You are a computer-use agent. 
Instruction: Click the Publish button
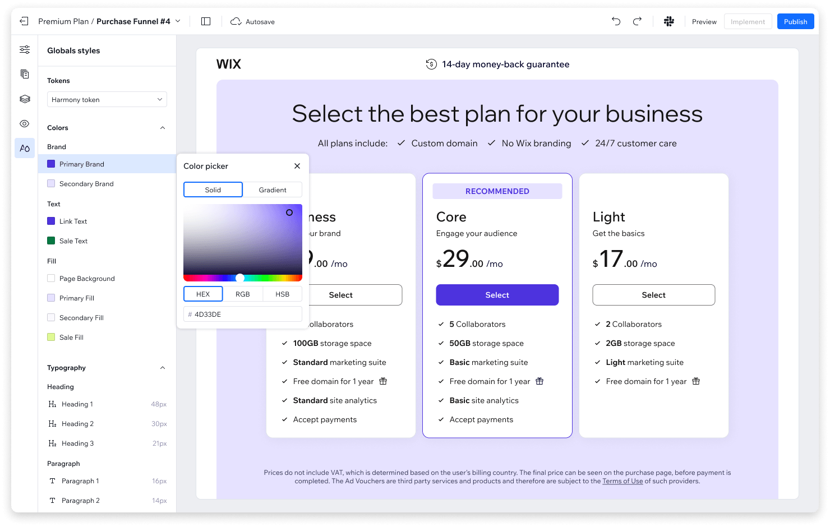coord(795,21)
